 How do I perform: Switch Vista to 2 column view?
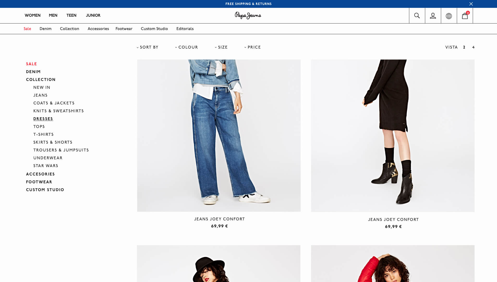click(464, 47)
